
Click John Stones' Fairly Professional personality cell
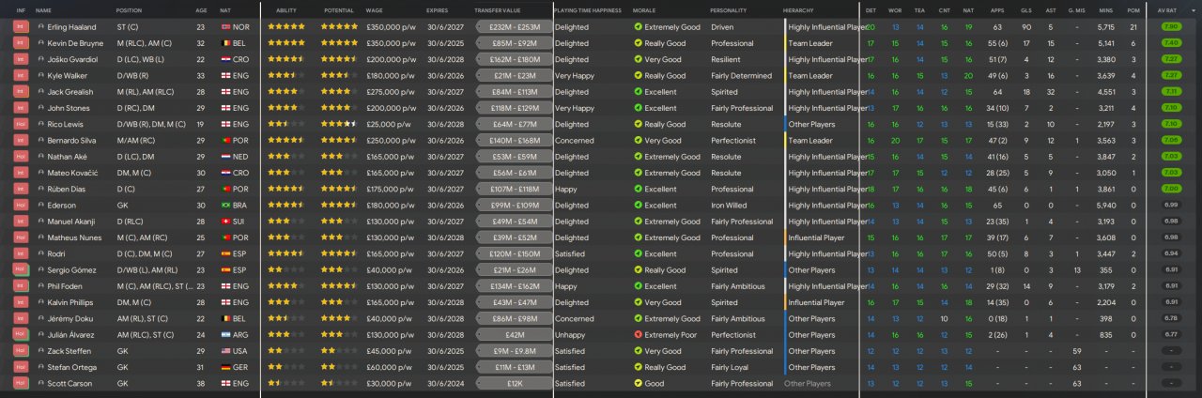click(x=742, y=108)
